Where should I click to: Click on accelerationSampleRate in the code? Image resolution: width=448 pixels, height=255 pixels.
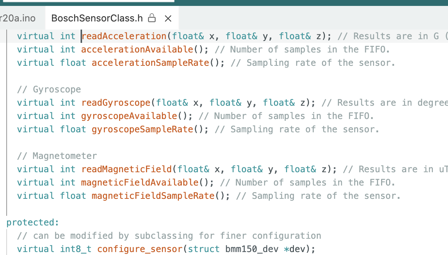(150, 63)
